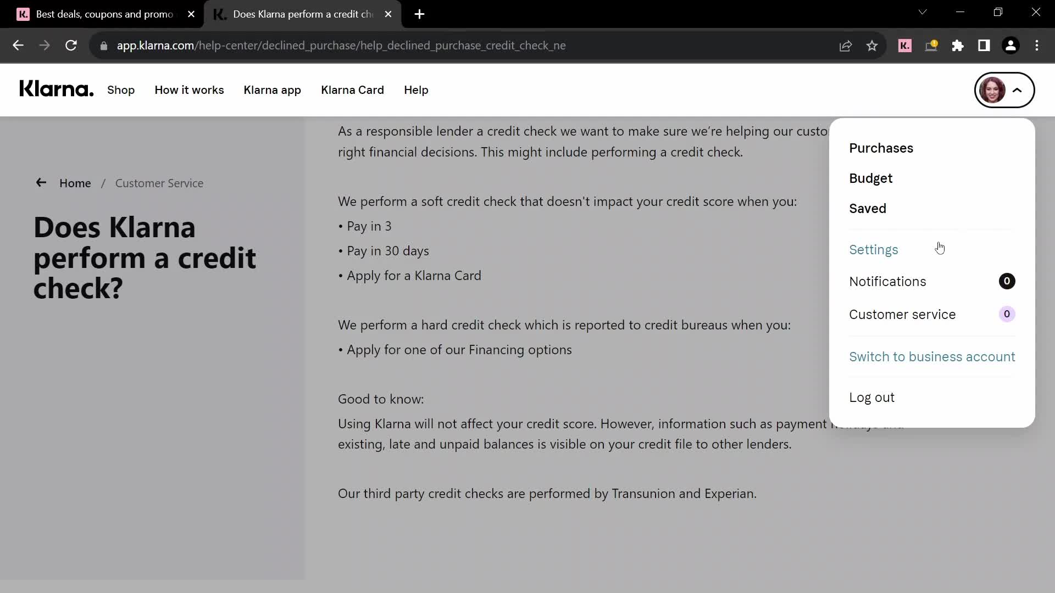The image size is (1055, 593).
Task: Open Customer service in the account menu
Action: (x=902, y=315)
